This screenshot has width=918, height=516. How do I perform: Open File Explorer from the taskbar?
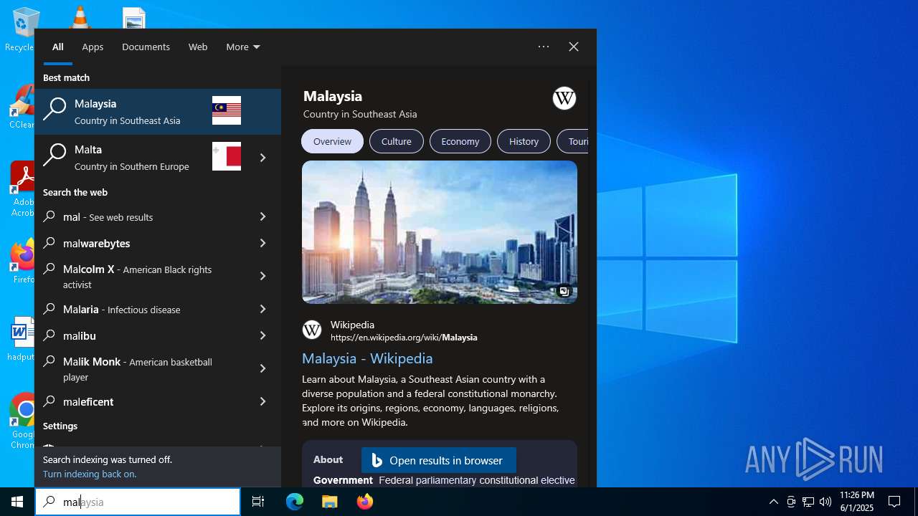pos(330,502)
